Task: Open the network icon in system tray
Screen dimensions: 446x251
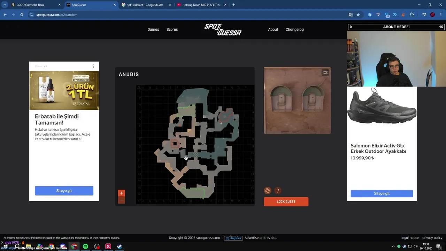Action: click(x=410, y=246)
